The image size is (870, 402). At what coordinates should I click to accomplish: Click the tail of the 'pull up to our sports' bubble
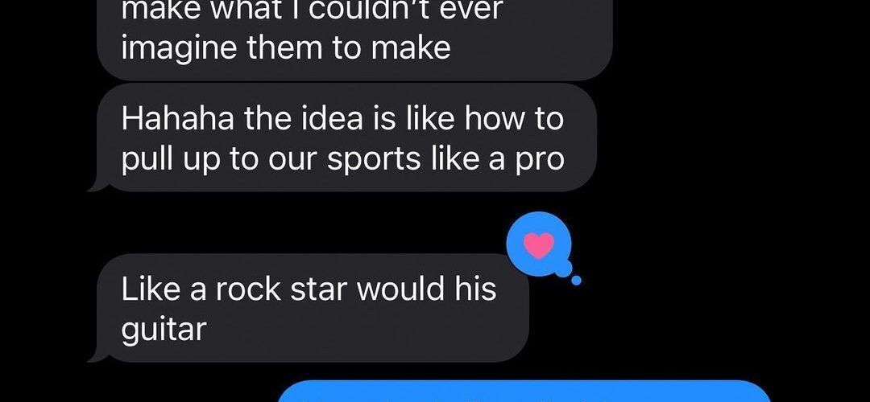pyautogui.click(x=99, y=186)
